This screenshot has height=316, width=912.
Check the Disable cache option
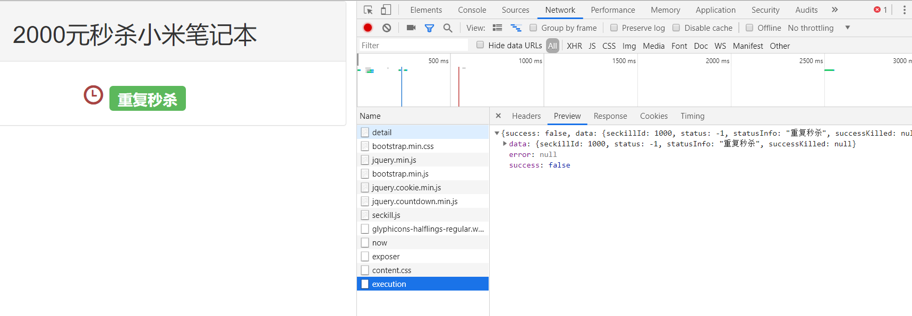click(x=676, y=28)
